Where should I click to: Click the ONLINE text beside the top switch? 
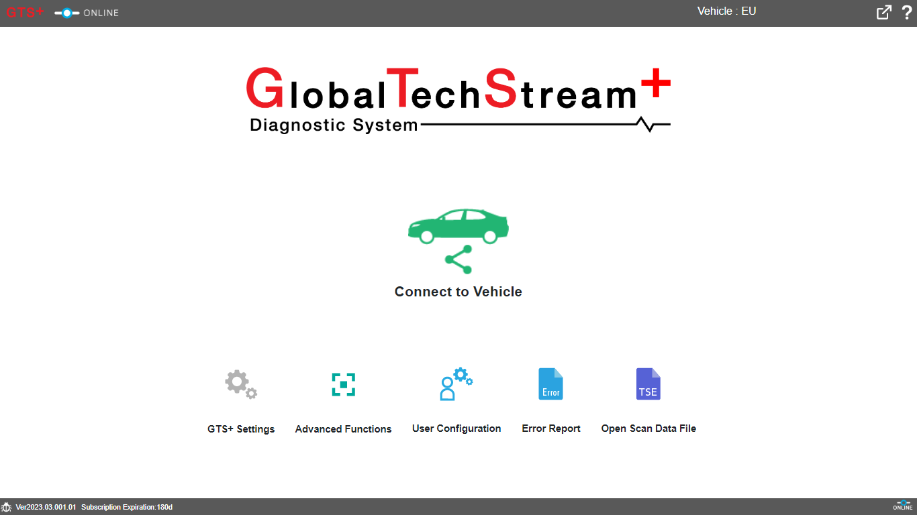(x=101, y=13)
